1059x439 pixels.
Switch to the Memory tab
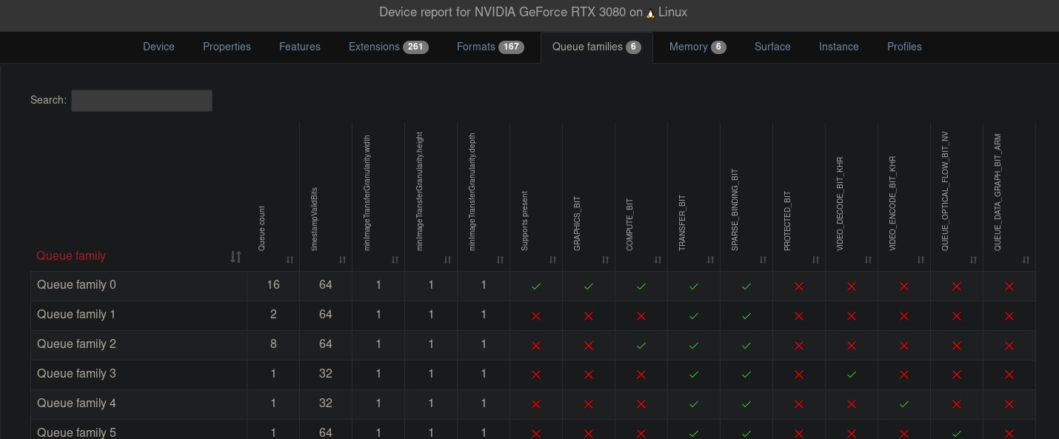click(697, 47)
